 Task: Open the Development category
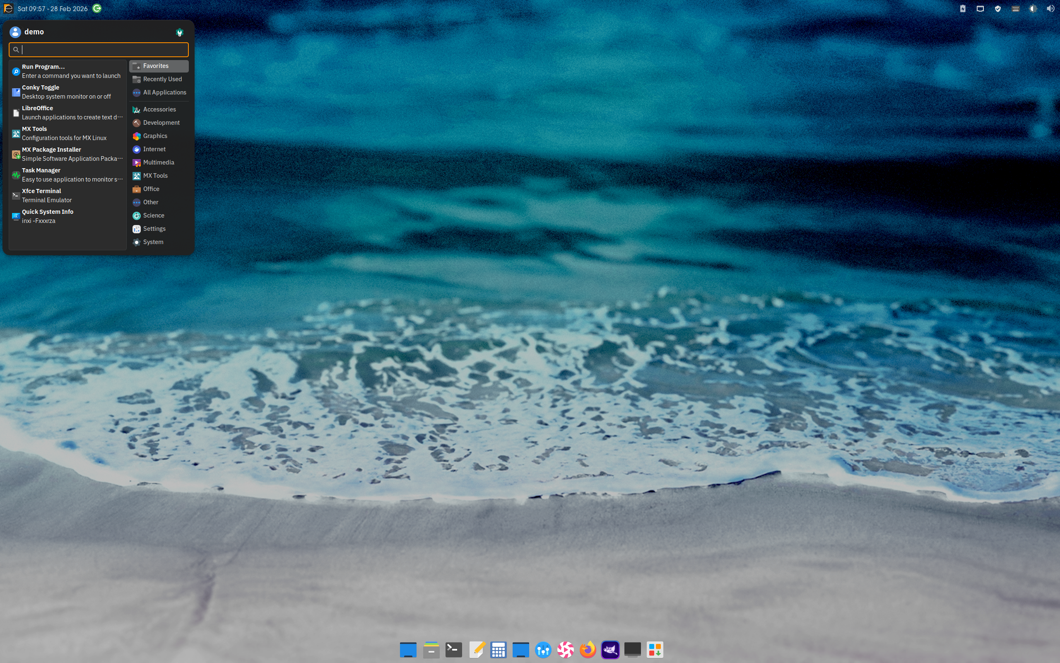pyautogui.click(x=159, y=122)
